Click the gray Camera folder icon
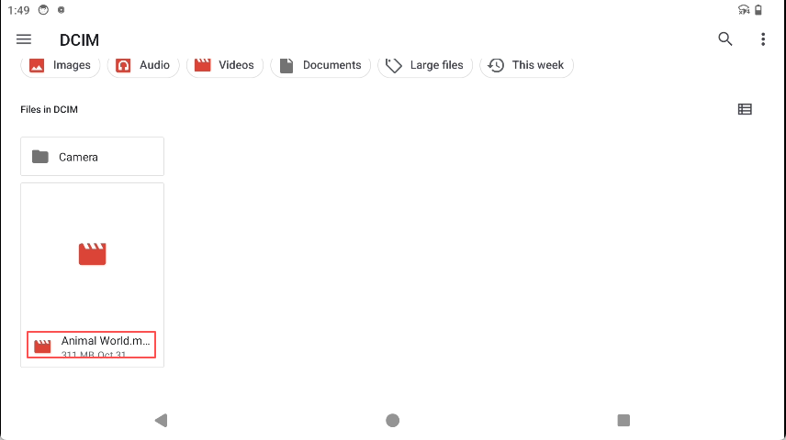The width and height of the screenshot is (786, 440). click(40, 157)
